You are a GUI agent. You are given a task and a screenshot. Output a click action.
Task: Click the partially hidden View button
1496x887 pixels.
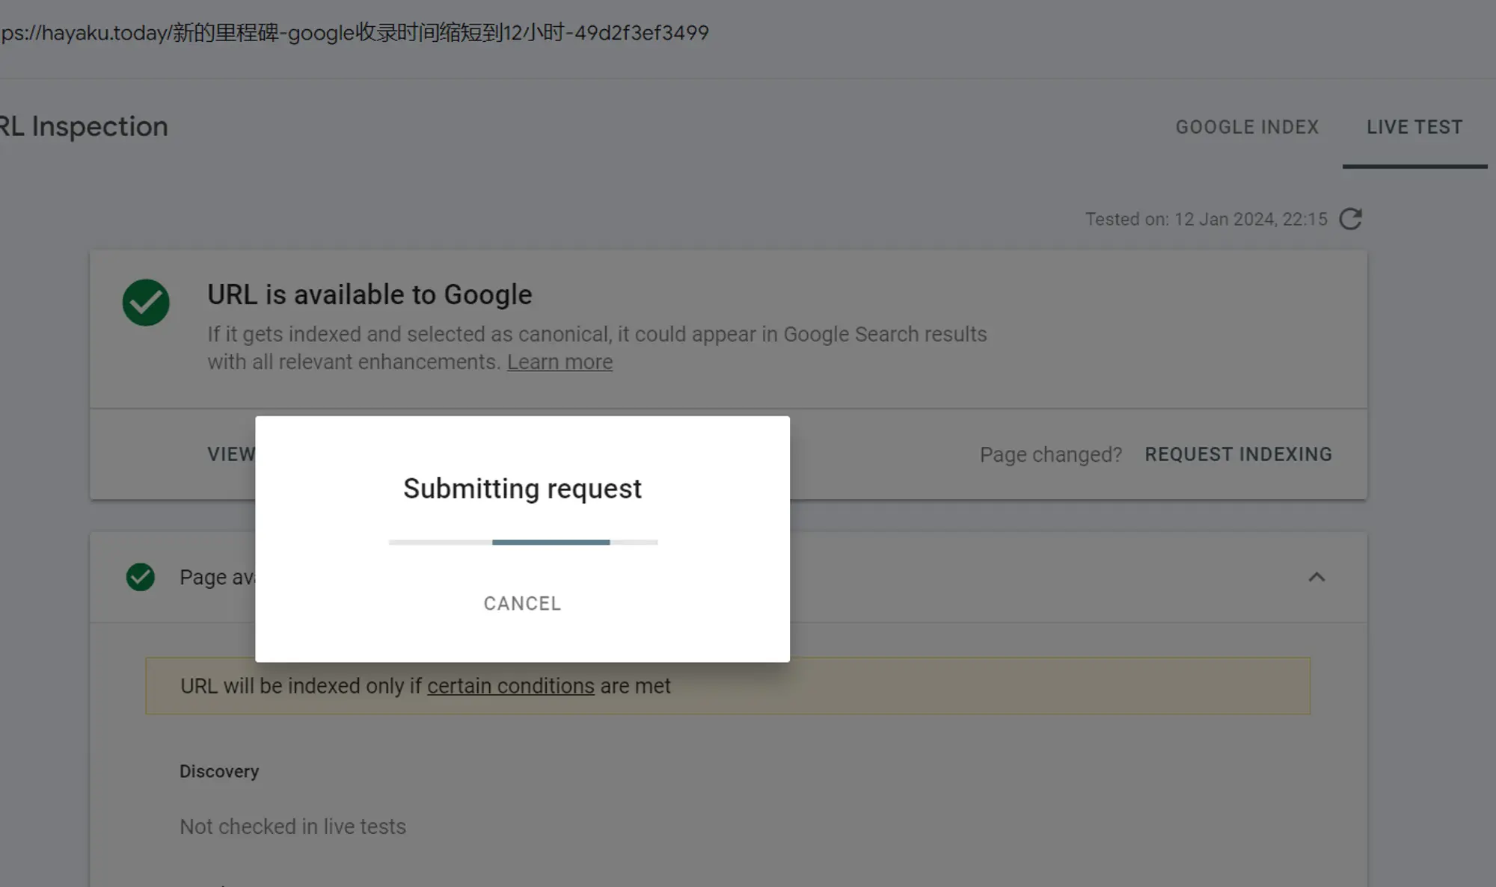pyautogui.click(x=231, y=454)
